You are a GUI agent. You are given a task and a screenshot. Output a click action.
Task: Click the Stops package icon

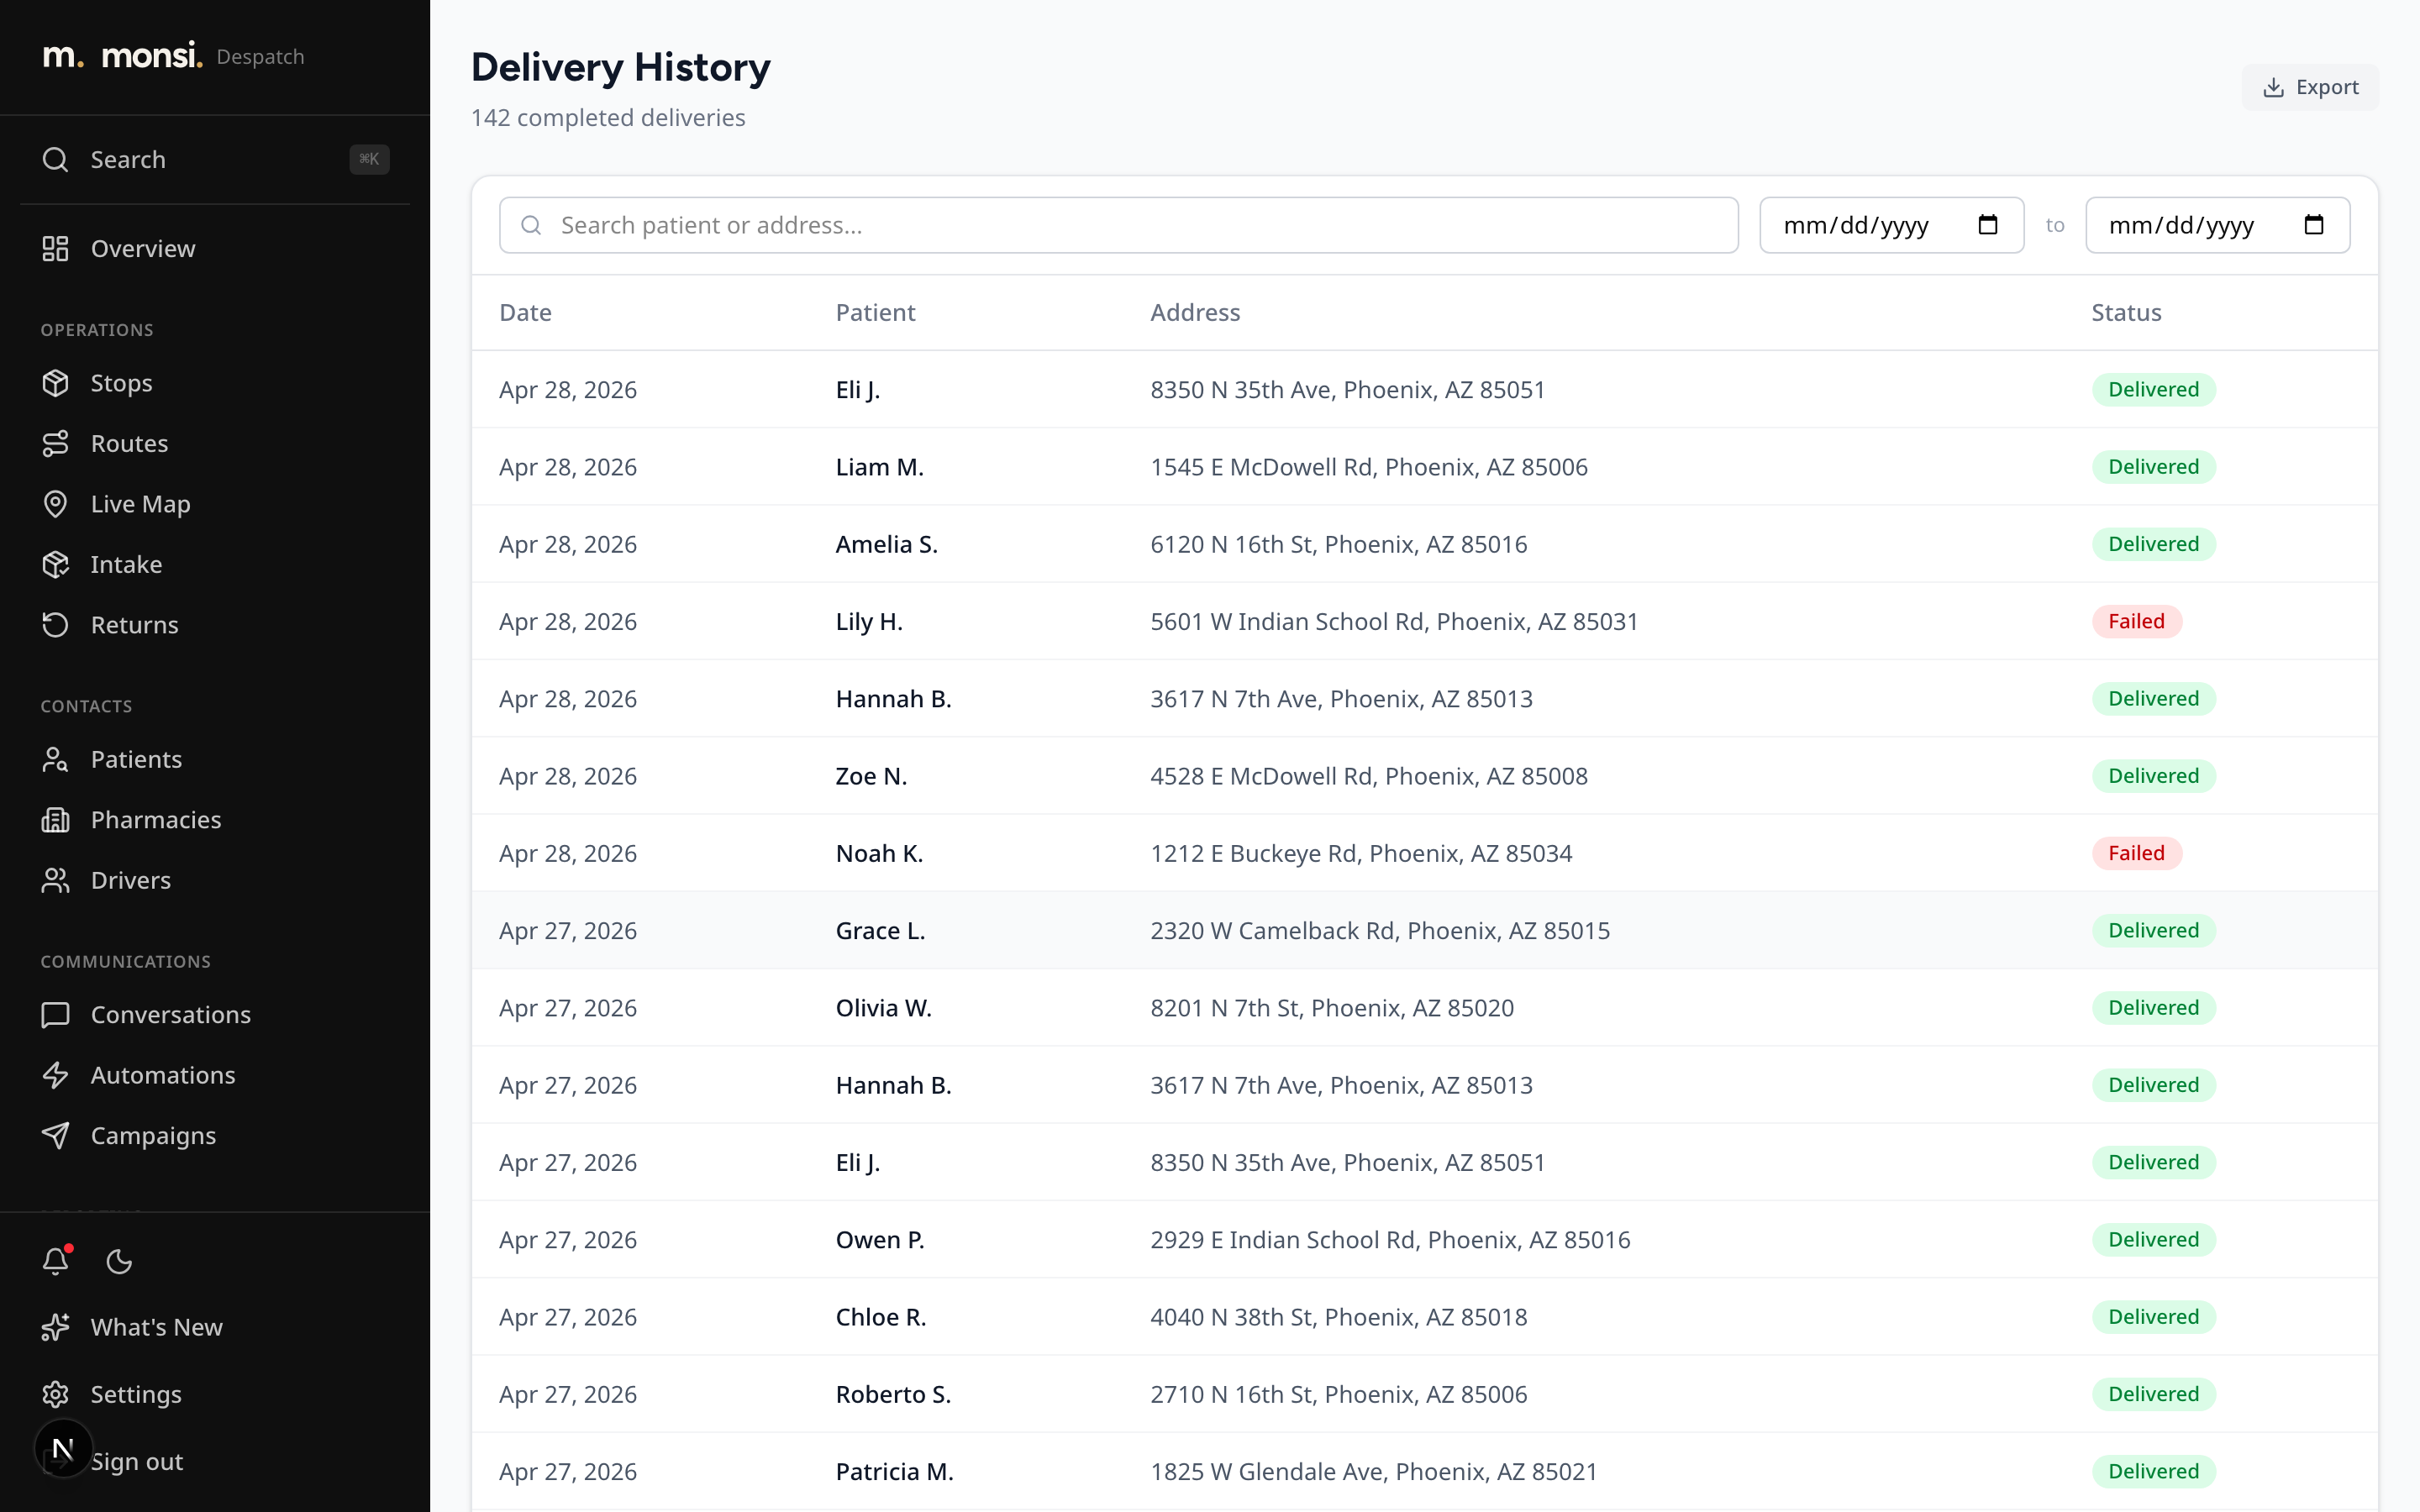click(56, 383)
